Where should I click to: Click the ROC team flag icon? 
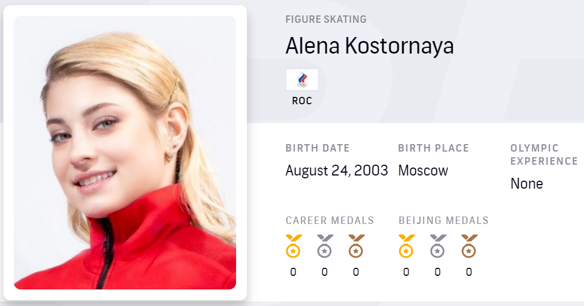pos(302,80)
